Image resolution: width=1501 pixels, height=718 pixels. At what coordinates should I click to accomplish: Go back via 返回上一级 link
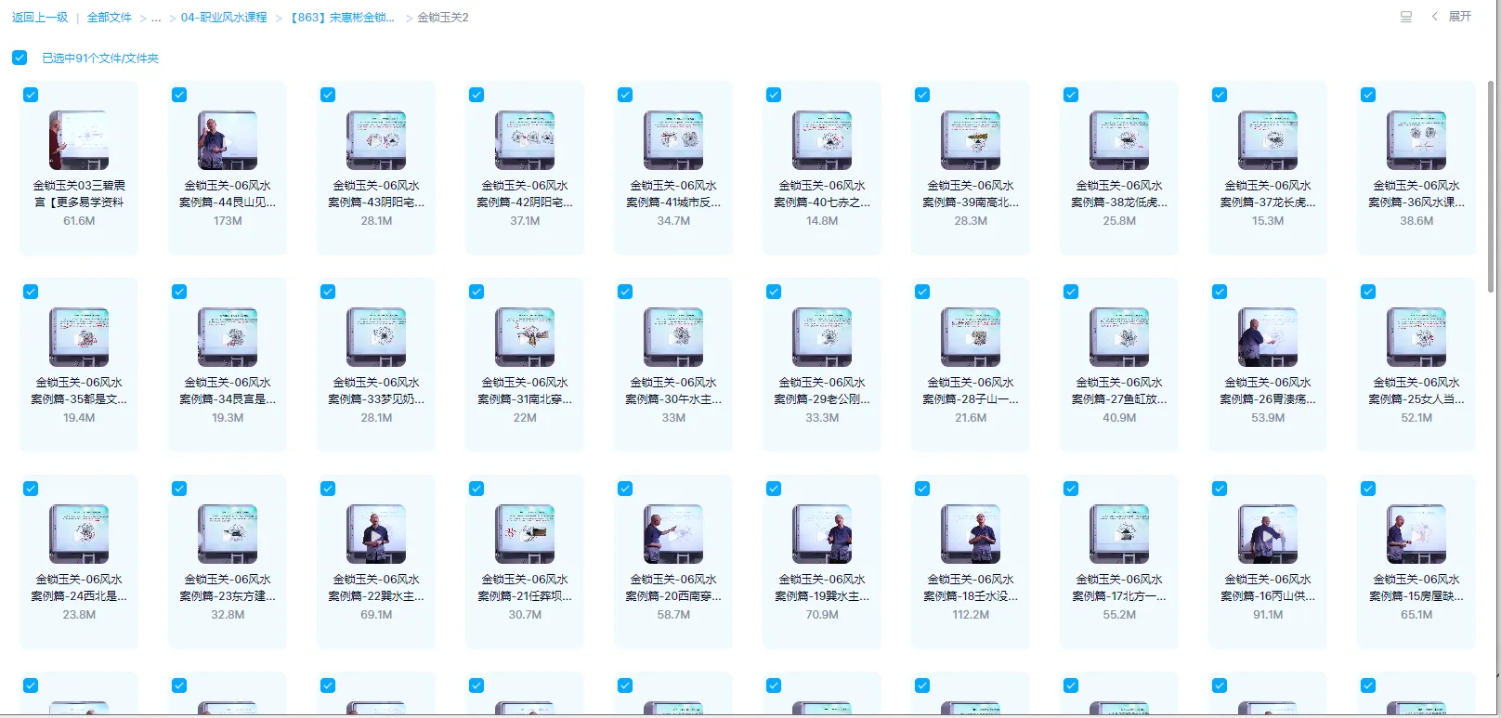40,18
